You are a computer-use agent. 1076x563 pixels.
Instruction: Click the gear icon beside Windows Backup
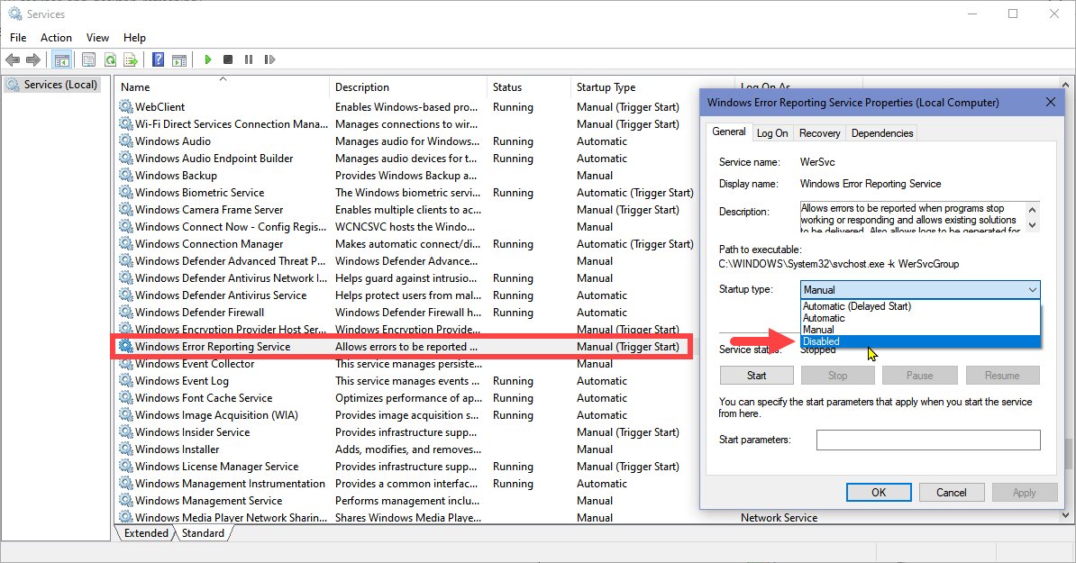coord(125,175)
